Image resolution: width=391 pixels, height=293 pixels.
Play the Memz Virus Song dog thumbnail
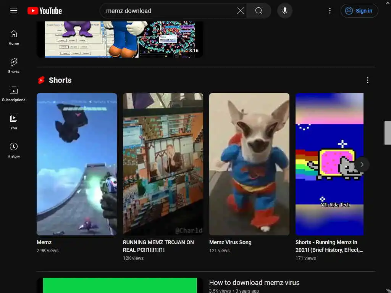(x=249, y=164)
